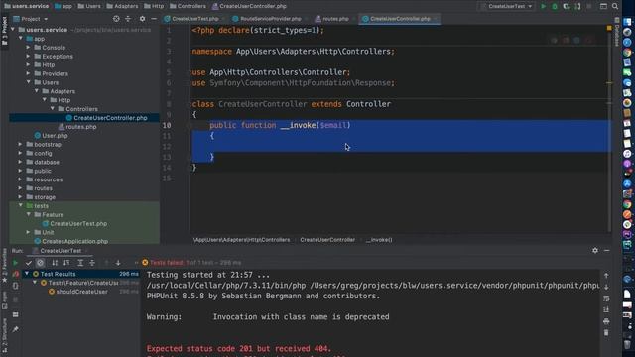Select CreateUserTest tab in Run panel

(x=61, y=251)
